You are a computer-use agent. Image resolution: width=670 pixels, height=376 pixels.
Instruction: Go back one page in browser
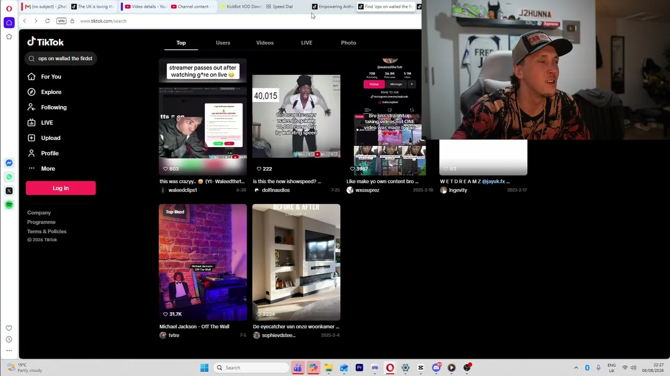click(x=24, y=21)
